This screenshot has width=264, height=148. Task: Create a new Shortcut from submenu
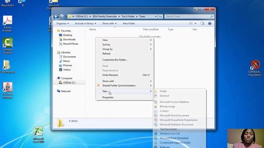click(x=180, y=96)
